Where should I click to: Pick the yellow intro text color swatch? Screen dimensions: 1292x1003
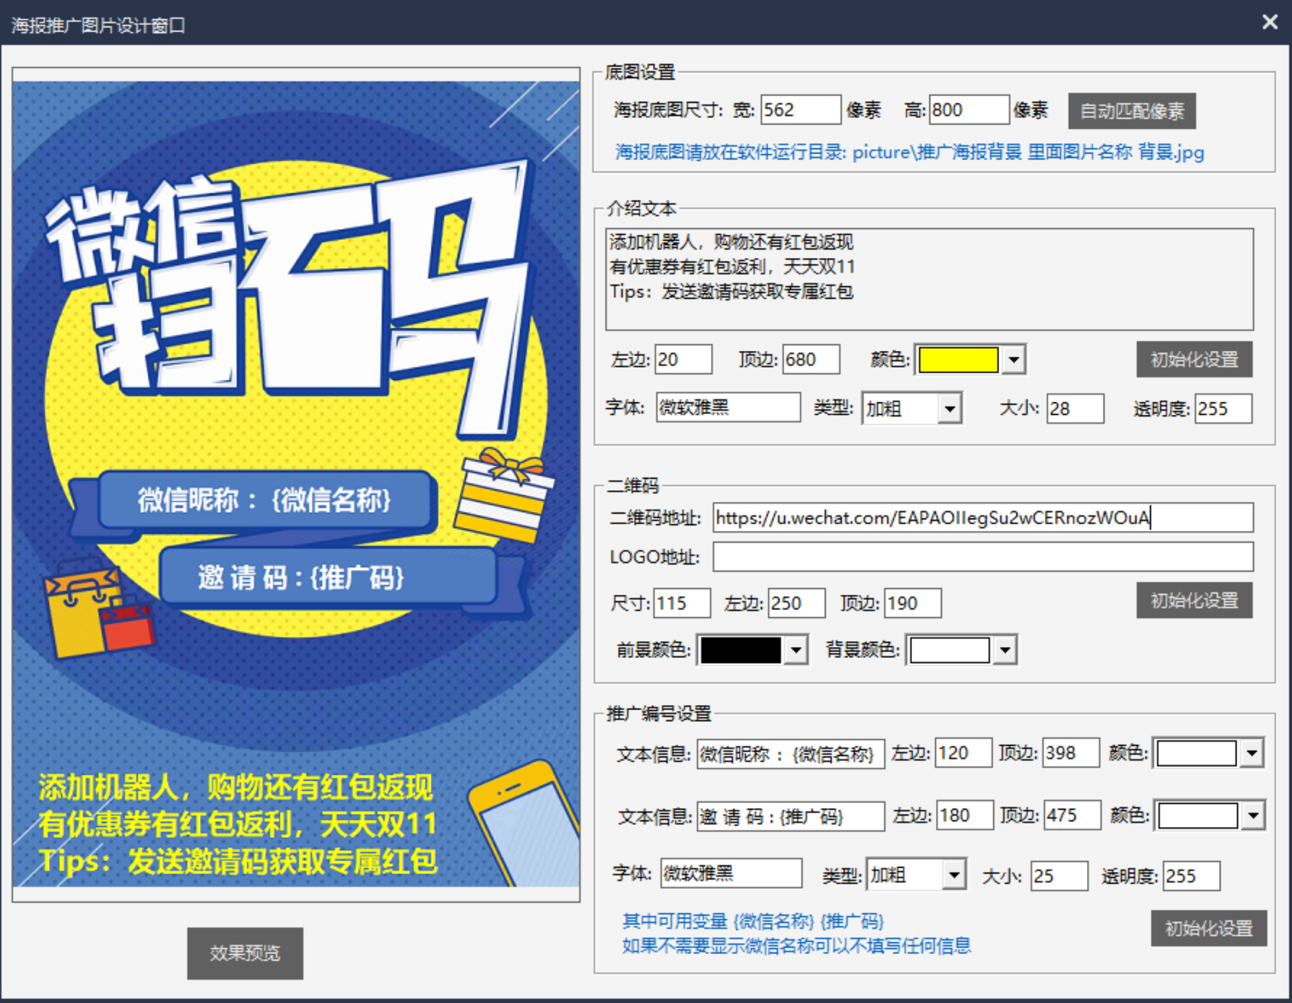tap(958, 360)
